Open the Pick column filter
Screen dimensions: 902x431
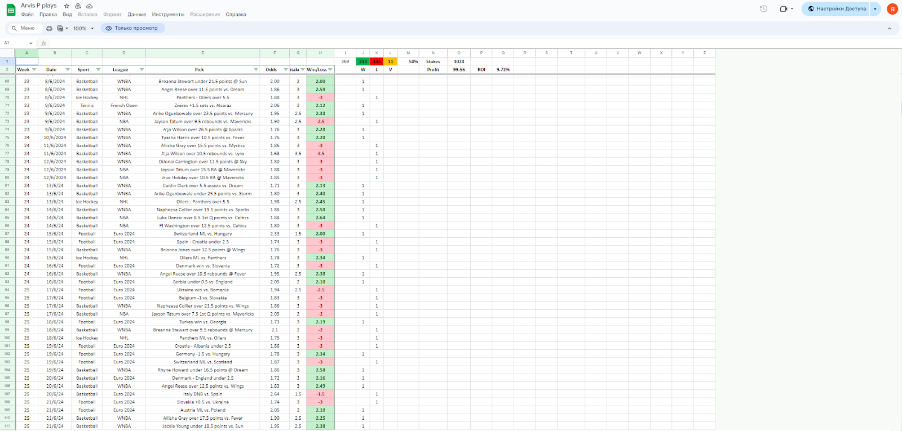tap(256, 70)
